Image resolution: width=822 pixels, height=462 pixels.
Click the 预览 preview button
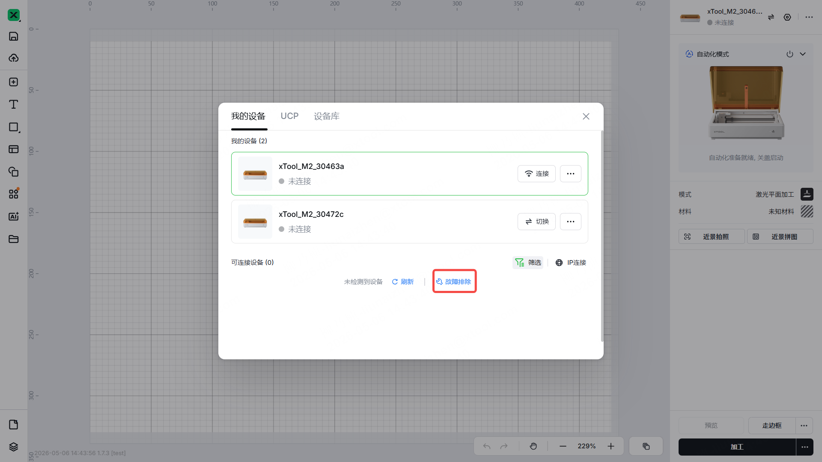711,426
